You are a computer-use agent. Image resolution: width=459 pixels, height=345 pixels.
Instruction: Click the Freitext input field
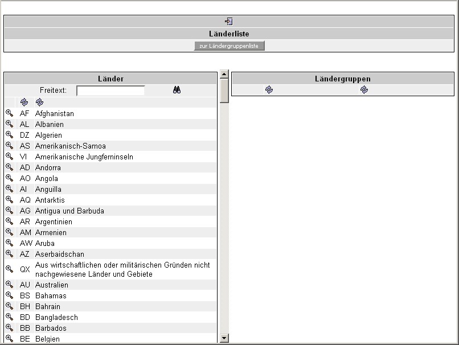point(110,91)
